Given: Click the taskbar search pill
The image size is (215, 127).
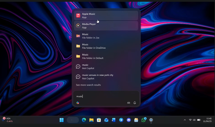Looking at the screenshot, I should (x=73, y=120).
